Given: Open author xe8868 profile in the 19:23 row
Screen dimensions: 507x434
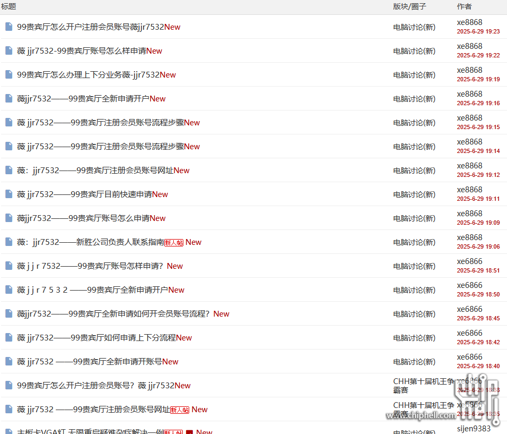Looking at the screenshot, I should [469, 22].
